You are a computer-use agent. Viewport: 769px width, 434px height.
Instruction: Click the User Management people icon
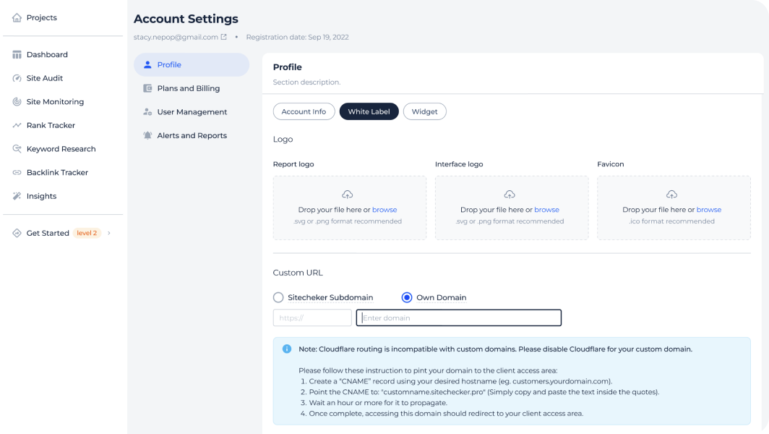(147, 112)
